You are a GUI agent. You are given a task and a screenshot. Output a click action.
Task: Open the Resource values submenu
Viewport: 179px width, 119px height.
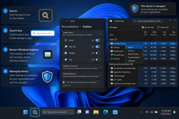click(134, 54)
